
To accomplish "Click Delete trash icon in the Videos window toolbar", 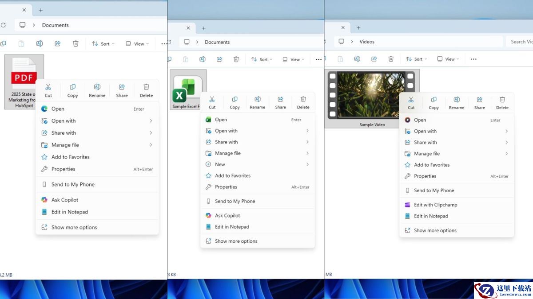I will click(x=391, y=59).
